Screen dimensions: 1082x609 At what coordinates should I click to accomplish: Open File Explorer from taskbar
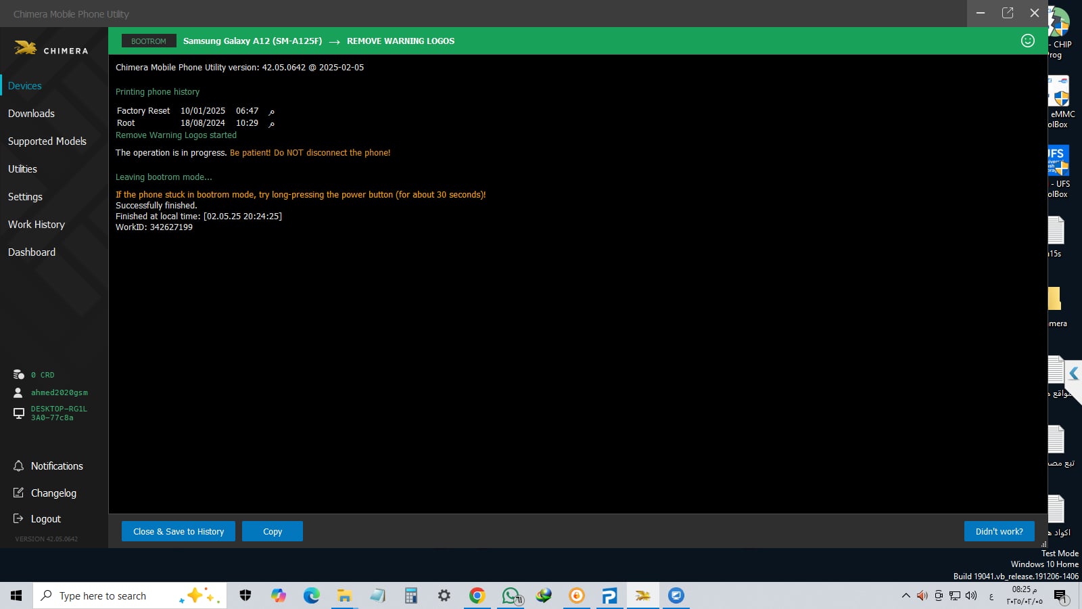click(344, 595)
